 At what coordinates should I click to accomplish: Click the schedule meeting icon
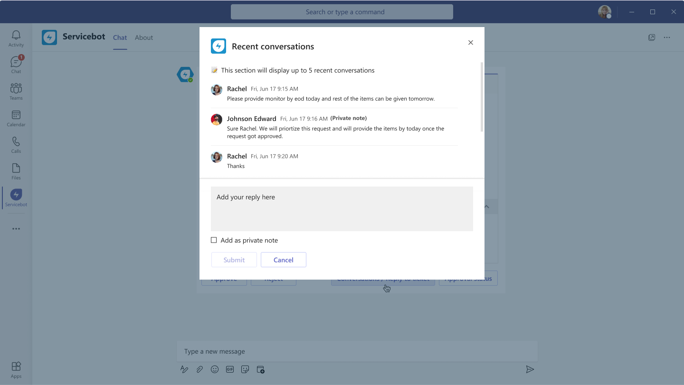click(260, 369)
